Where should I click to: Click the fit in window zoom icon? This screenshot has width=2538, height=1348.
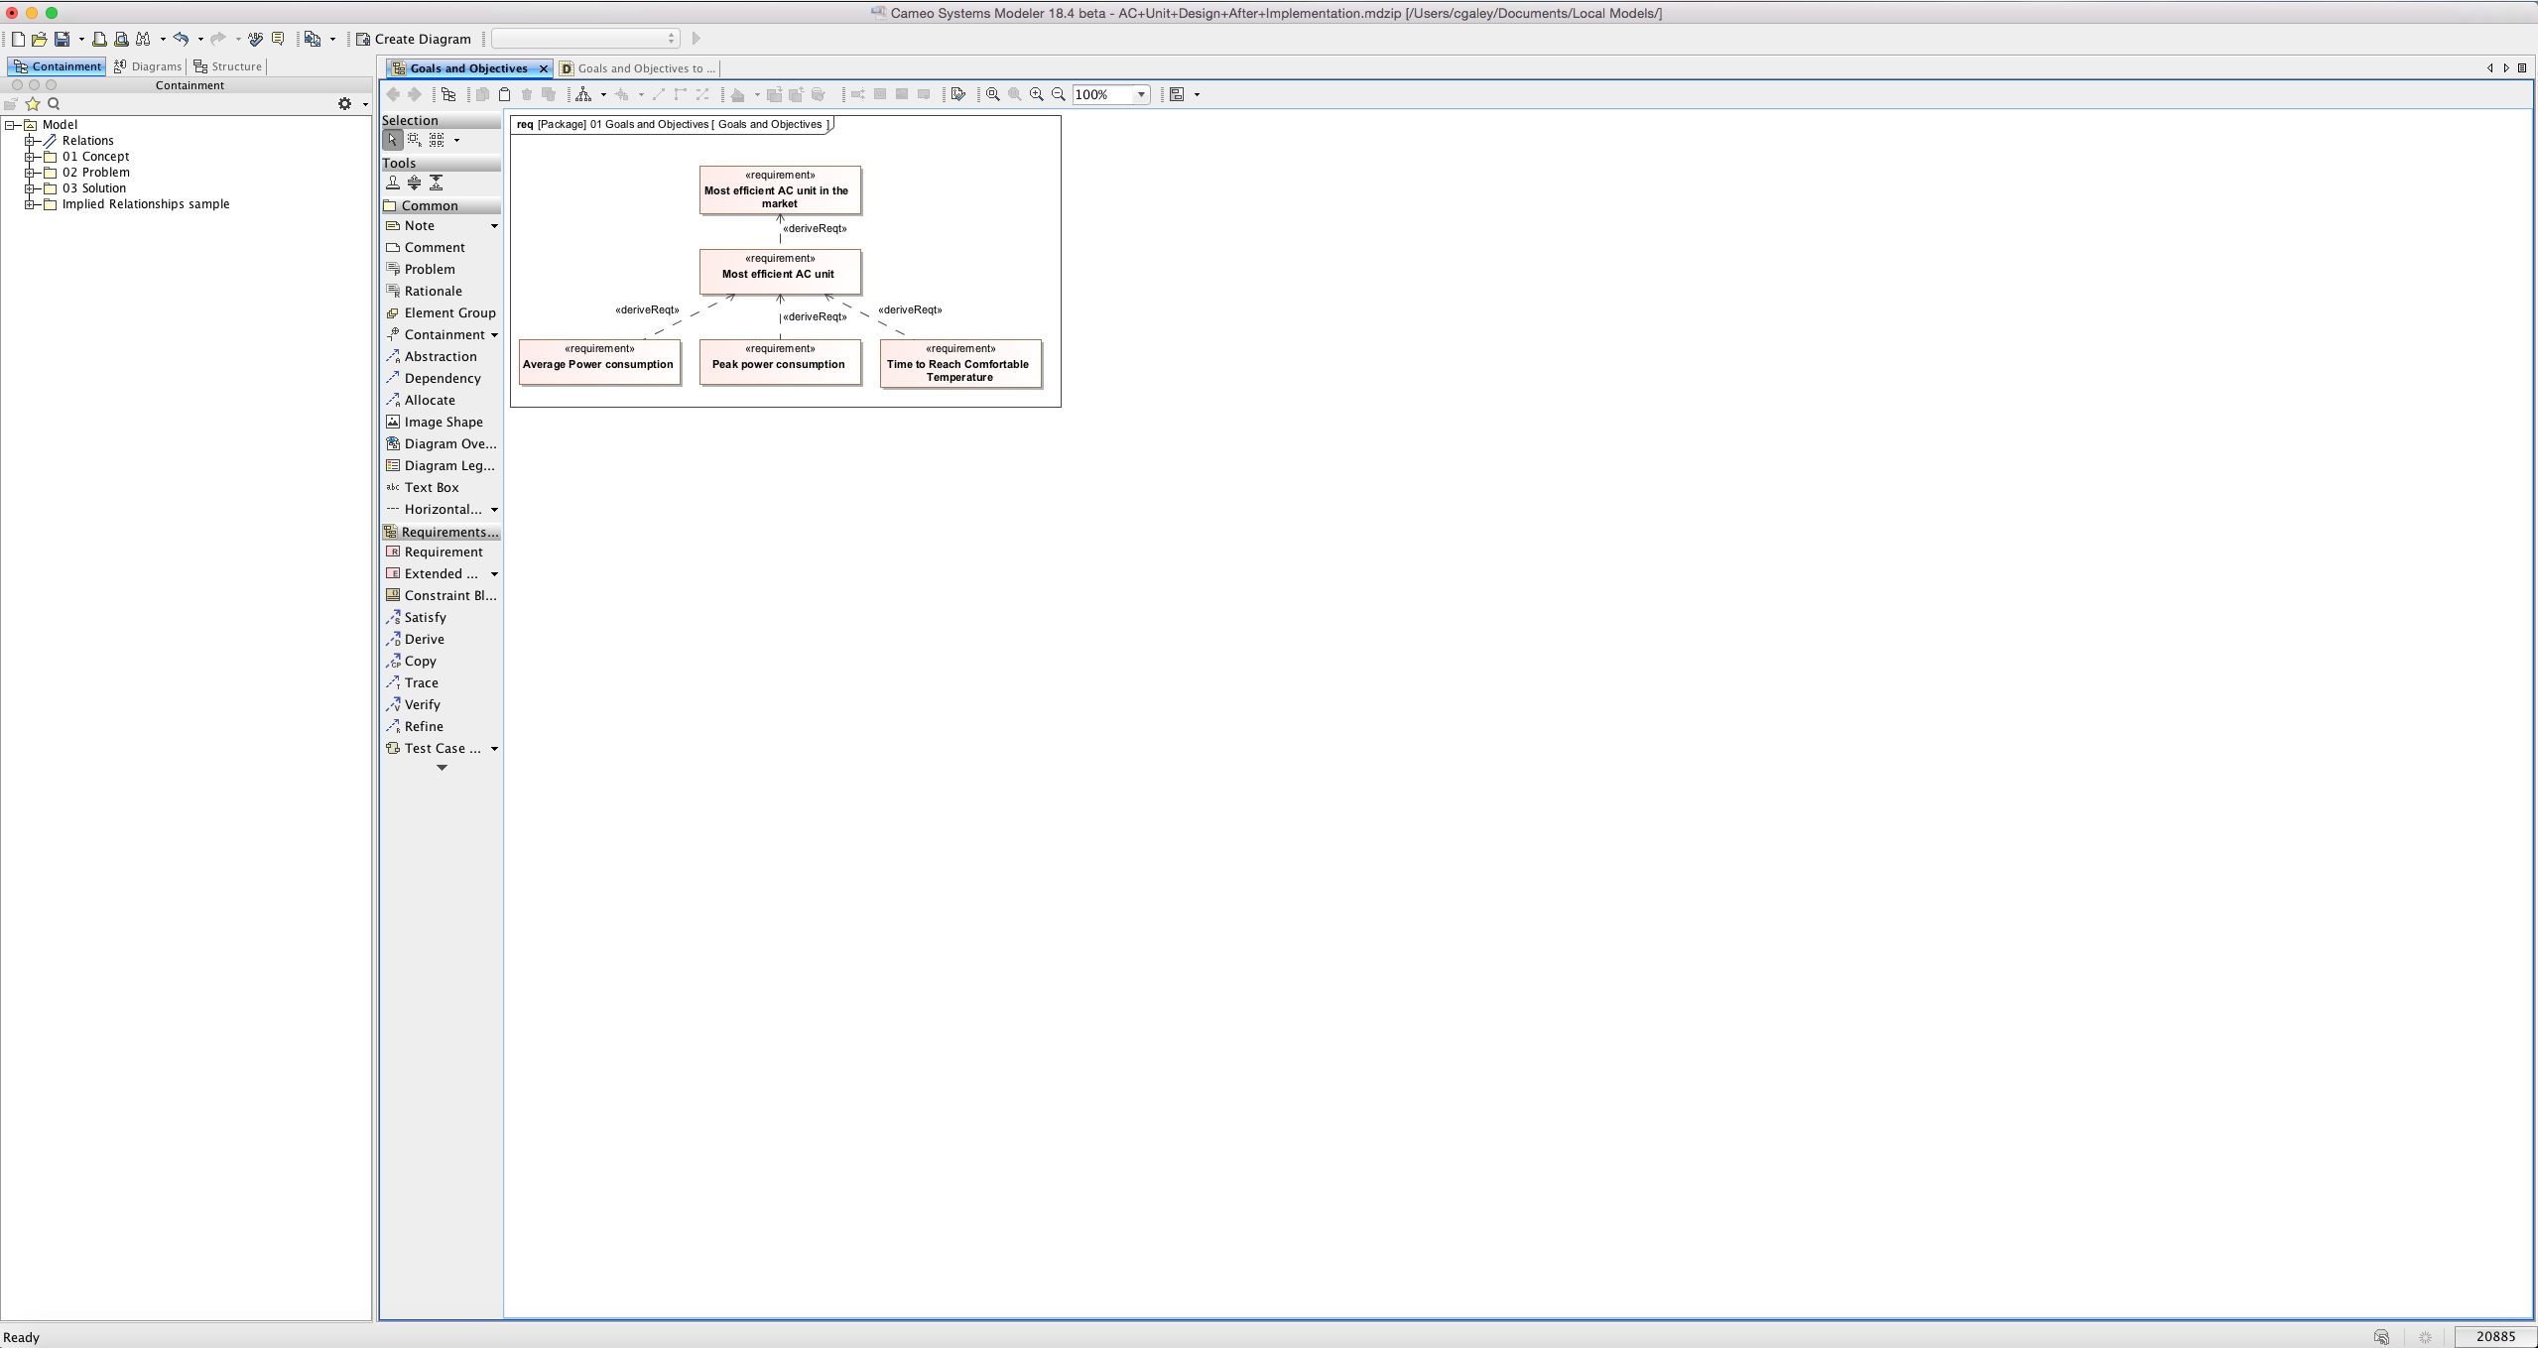993,94
